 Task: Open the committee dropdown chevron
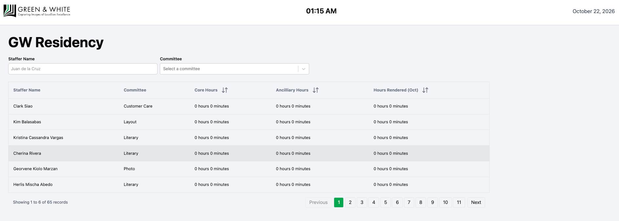[304, 69]
